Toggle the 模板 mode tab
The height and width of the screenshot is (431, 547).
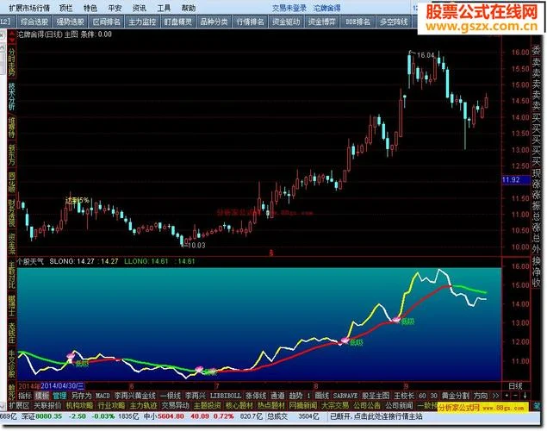tap(42, 396)
